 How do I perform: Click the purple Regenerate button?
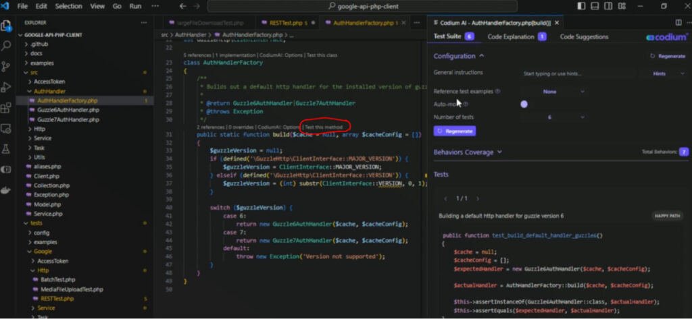click(x=455, y=131)
